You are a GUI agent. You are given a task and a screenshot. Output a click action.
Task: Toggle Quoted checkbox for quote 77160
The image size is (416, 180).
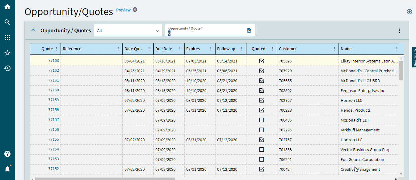click(x=262, y=90)
